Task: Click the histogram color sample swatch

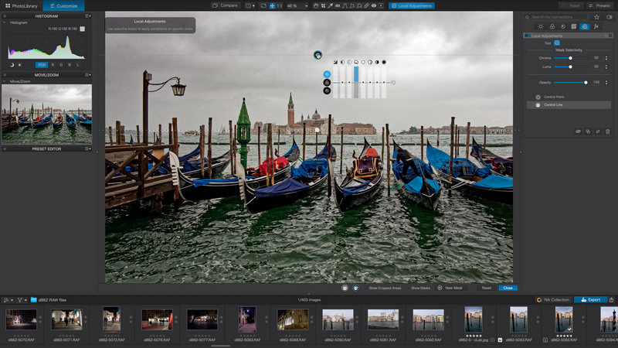Action: 83,29
